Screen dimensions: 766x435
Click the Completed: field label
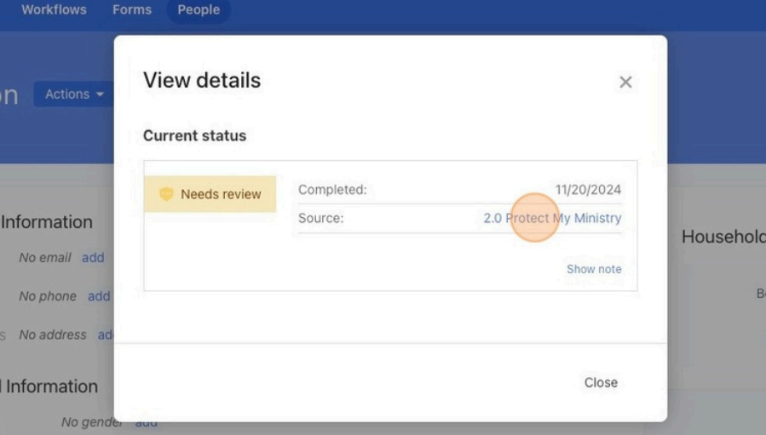pyautogui.click(x=332, y=190)
